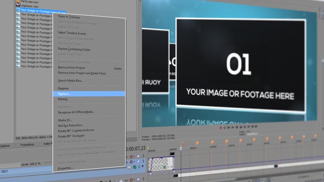Click Refresh in the context menu
Image resolution: width=324 pixels, height=182 pixels.
pyautogui.click(x=62, y=99)
